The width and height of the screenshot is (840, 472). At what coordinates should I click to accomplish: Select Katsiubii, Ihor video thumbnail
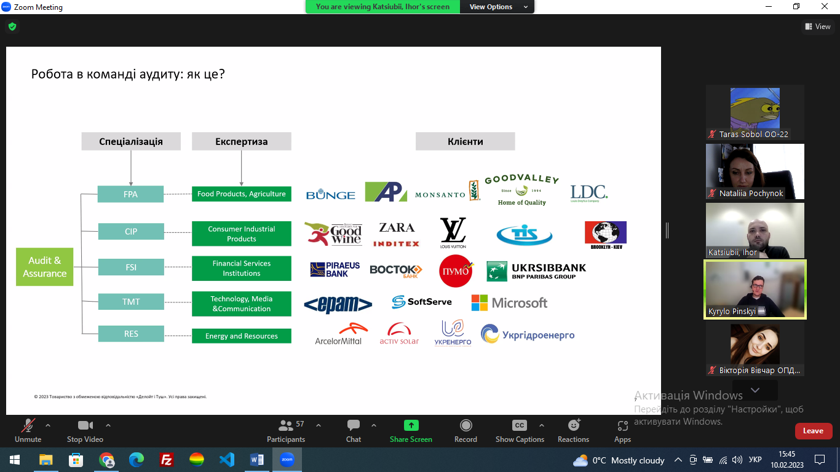tap(755, 230)
